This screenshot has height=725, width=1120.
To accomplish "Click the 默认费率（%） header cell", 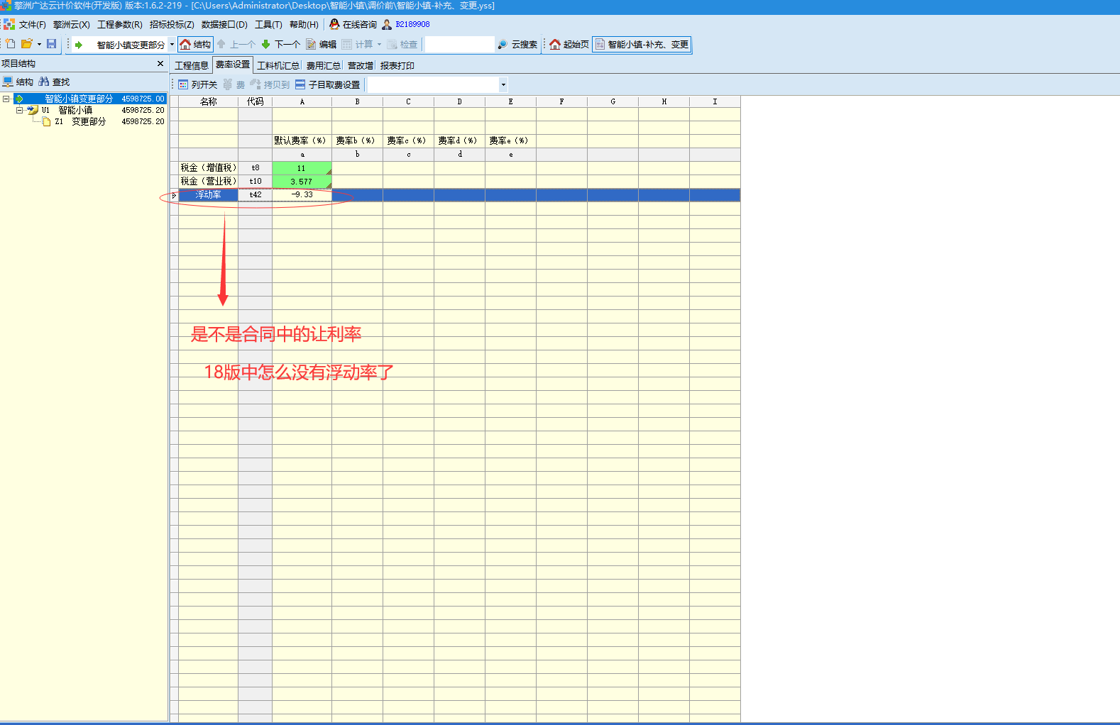I will [x=302, y=141].
